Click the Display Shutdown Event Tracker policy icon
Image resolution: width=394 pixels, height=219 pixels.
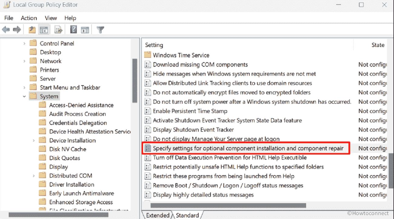click(x=147, y=130)
